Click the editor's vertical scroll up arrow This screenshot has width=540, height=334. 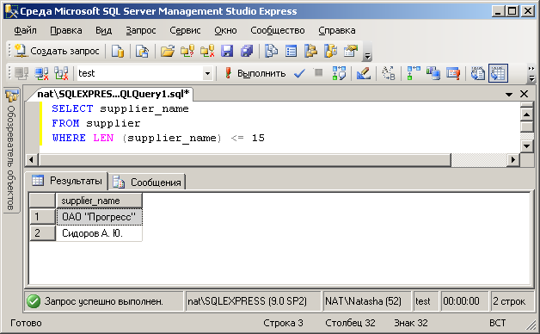point(526,114)
